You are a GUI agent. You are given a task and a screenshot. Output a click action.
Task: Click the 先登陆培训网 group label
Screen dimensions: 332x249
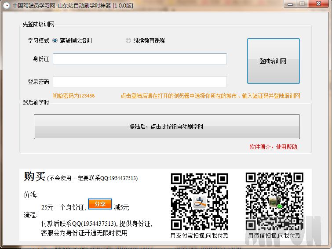click(39, 24)
